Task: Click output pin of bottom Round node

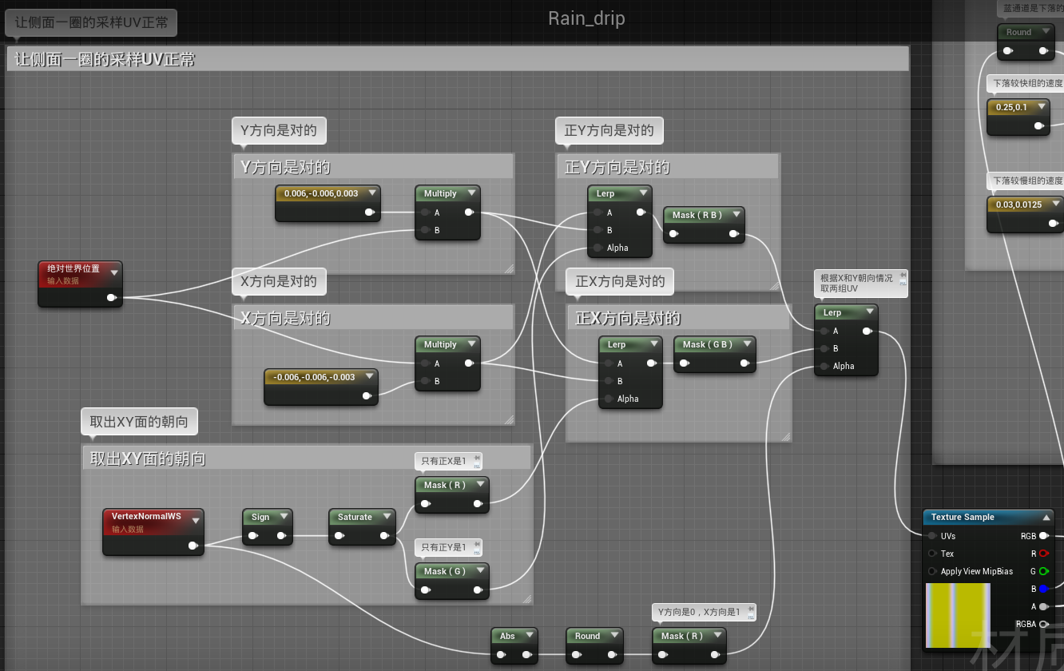Action: [613, 655]
